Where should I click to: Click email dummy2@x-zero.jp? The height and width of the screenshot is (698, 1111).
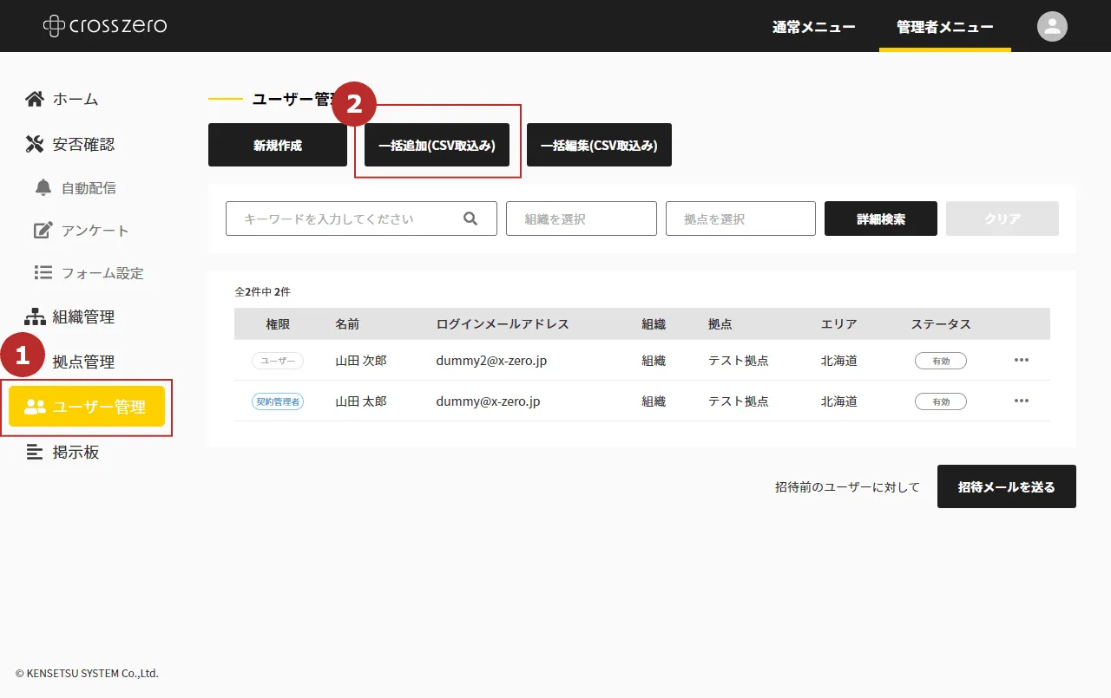[x=491, y=360]
